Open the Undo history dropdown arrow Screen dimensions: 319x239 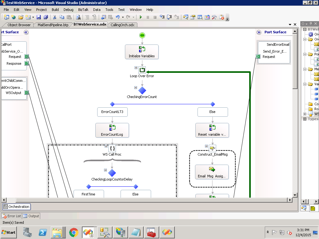click(123, 17)
